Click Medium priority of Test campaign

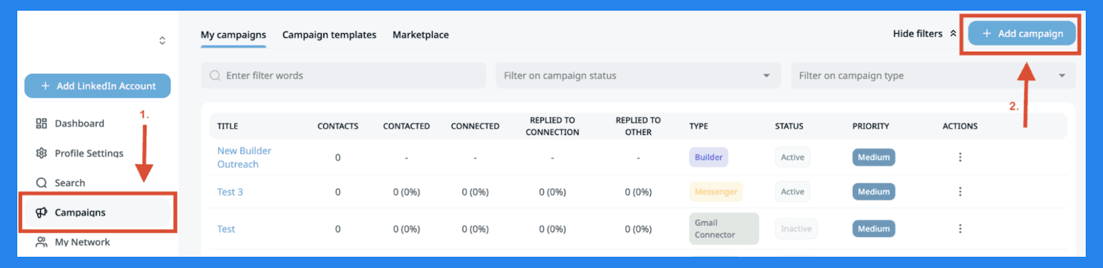pos(873,229)
